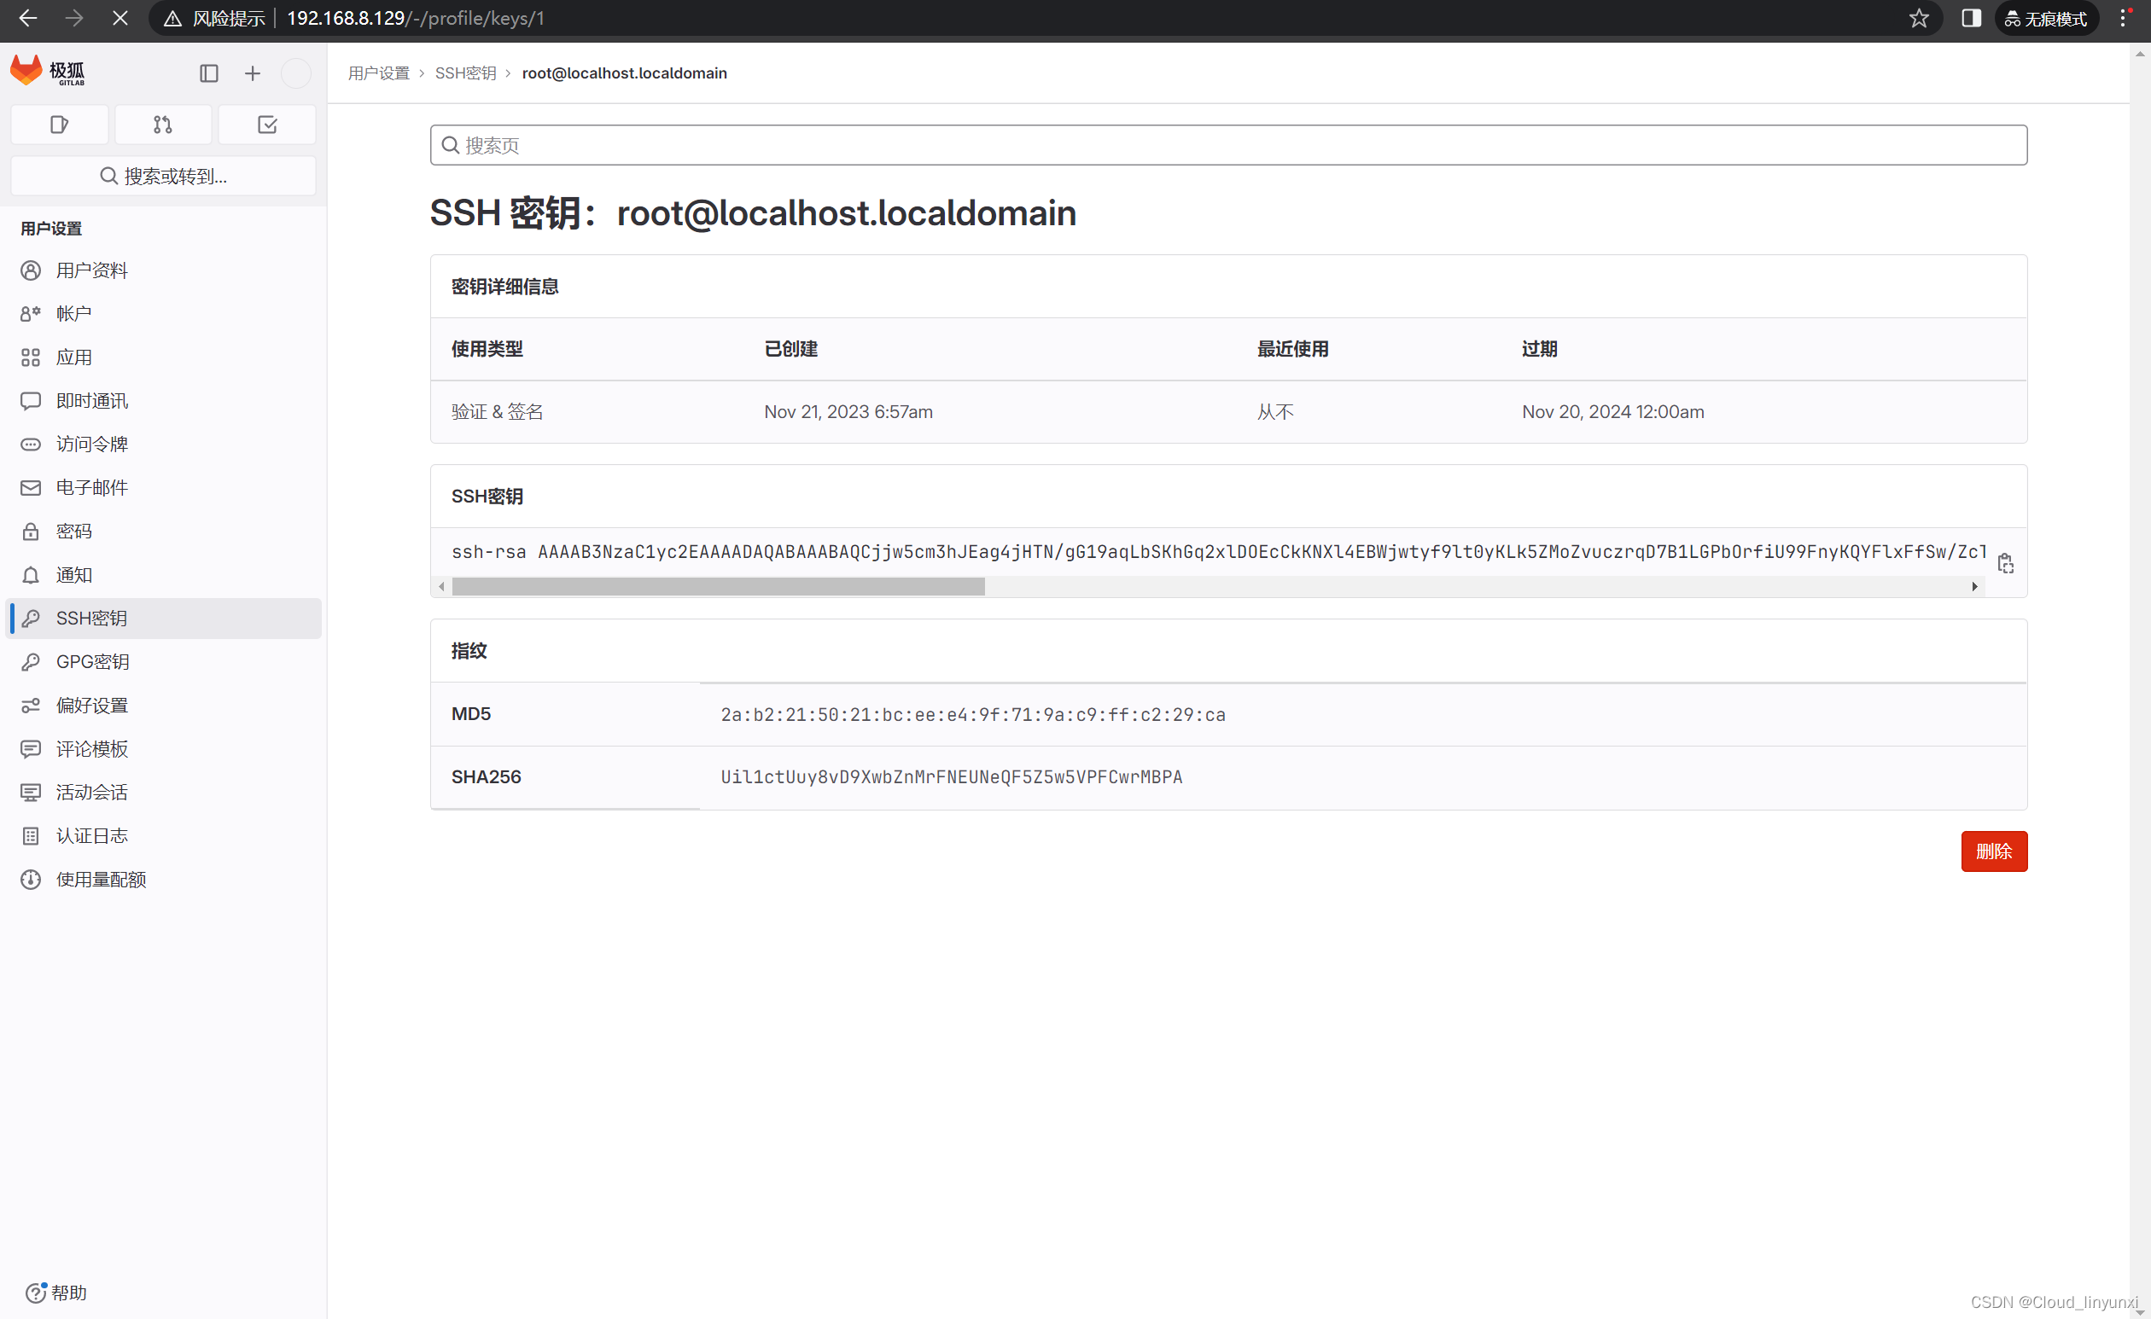Click the SSH key horizontal scrollbar
This screenshot has height=1319, width=2151.
(x=718, y=586)
